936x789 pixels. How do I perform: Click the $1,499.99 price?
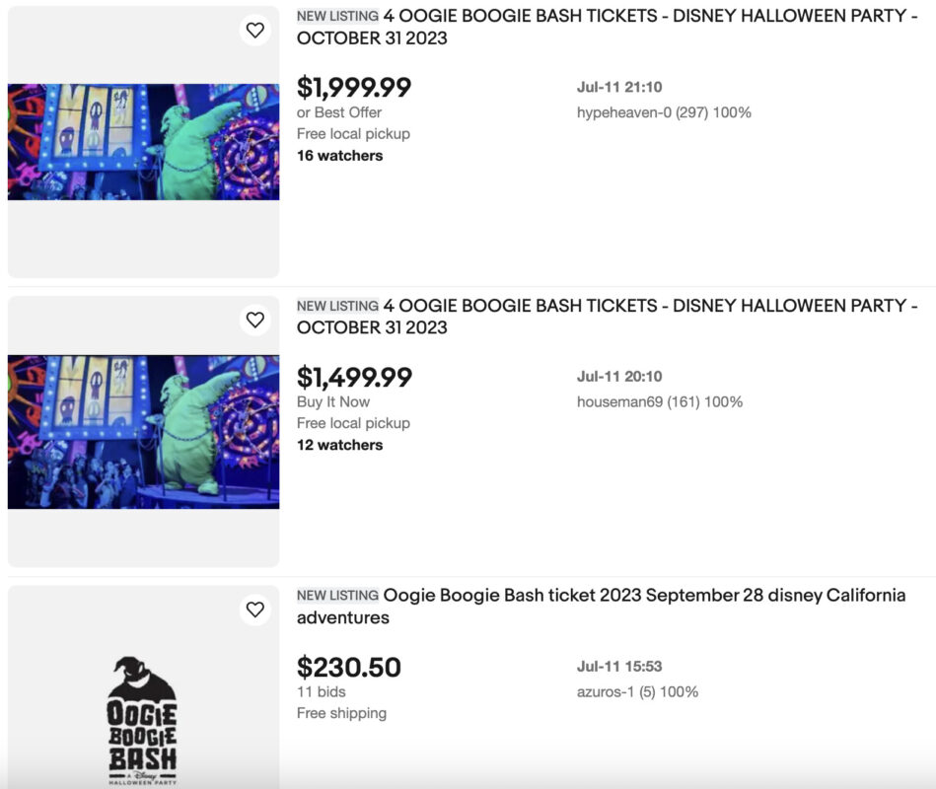354,378
